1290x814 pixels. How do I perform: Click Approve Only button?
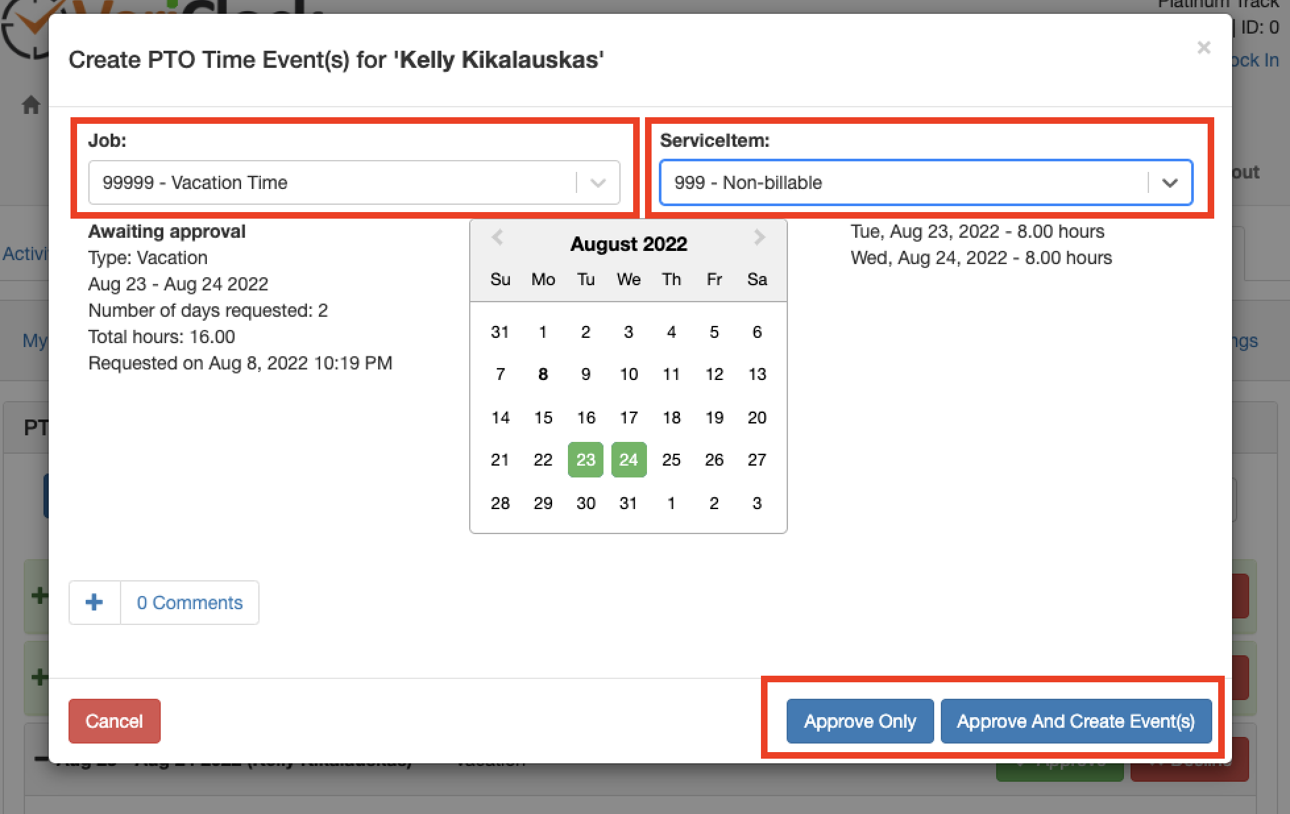click(860, 721)
